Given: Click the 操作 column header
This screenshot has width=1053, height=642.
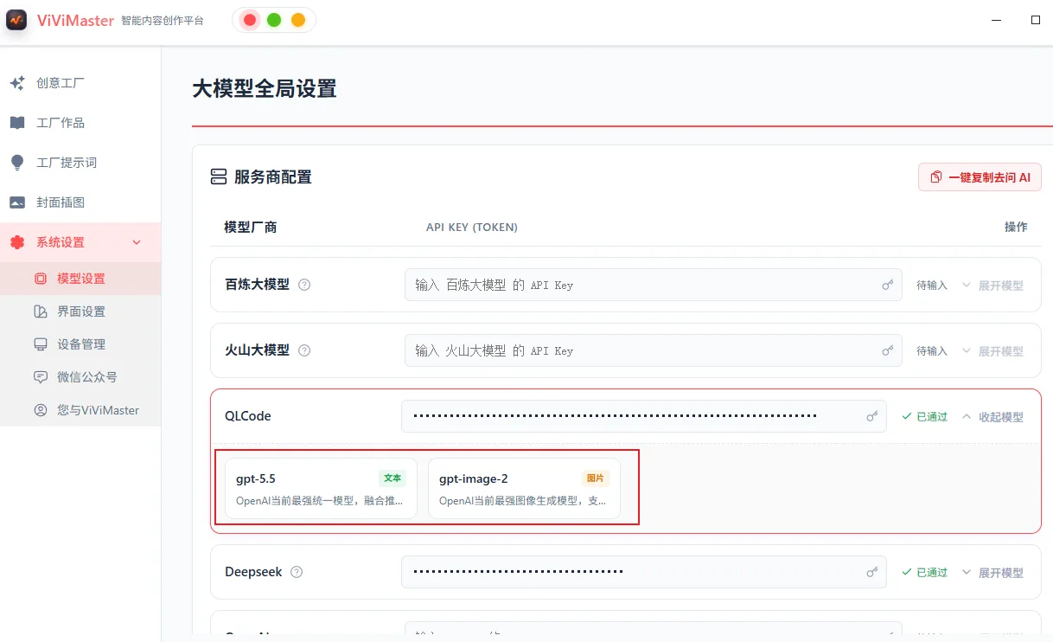Looking at the screenshot, I should click(x=1016, y=227).
